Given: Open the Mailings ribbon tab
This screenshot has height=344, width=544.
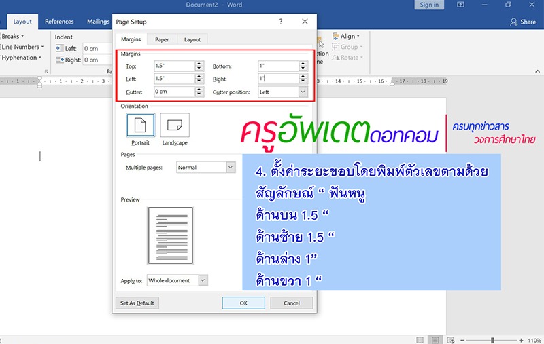Looking at the screenshot, I should tap(98, 22).
